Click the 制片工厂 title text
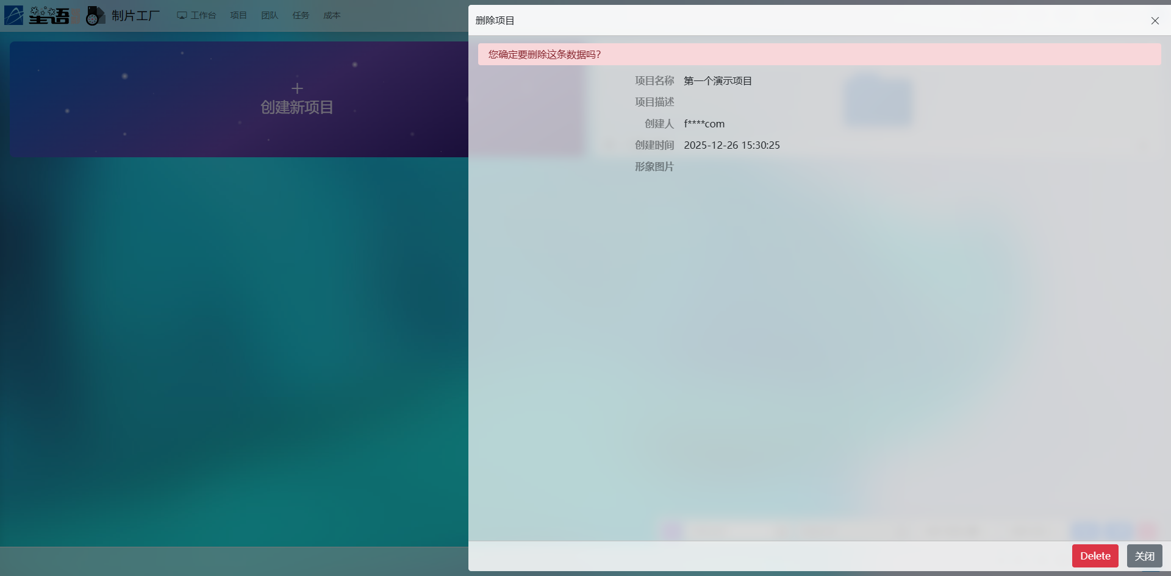 tap(135, 15)
